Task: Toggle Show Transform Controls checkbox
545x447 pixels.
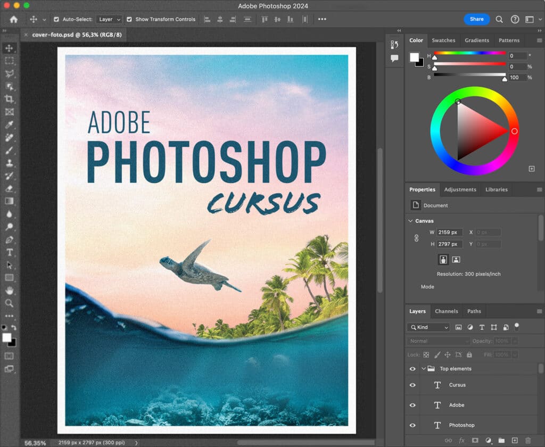Action: 129,20
